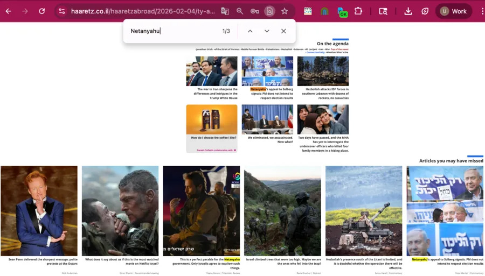Open "Israel climbed trees that were too high" headline
Image resolution: width=485 pixels, height=276 pixels.
click(x=283, y=261)
